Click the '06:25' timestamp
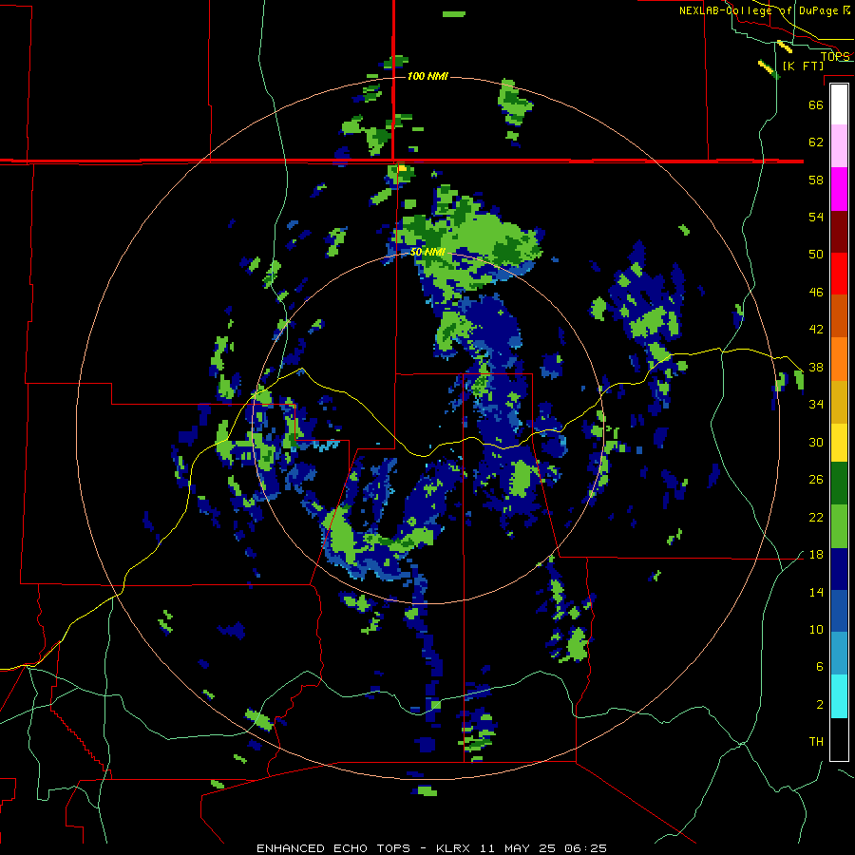This screenshot has width=855, height=855. pos(585,848)
